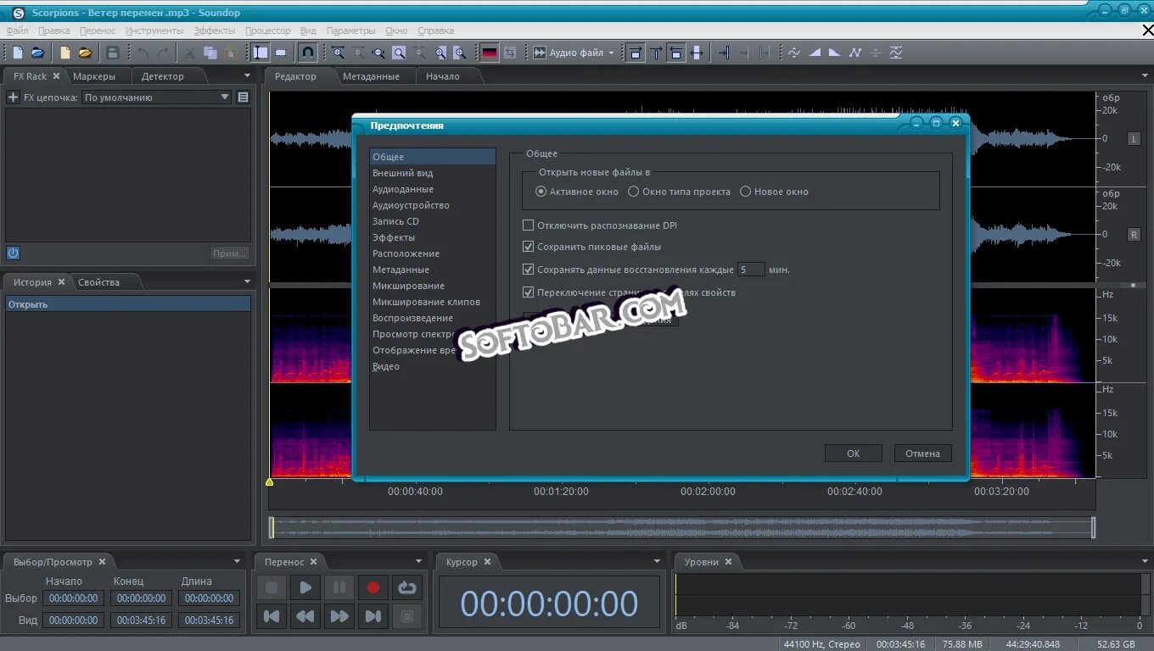Click the recovery interval minutes field

(751, 270)
